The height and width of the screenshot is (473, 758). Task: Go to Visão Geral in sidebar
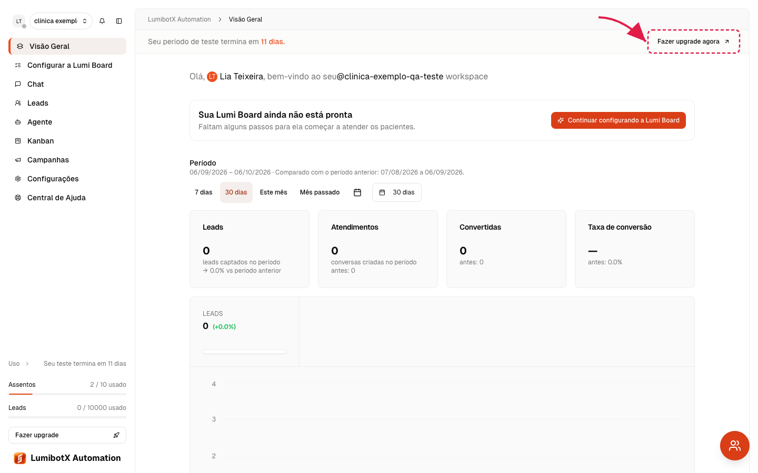click(67, 46)
